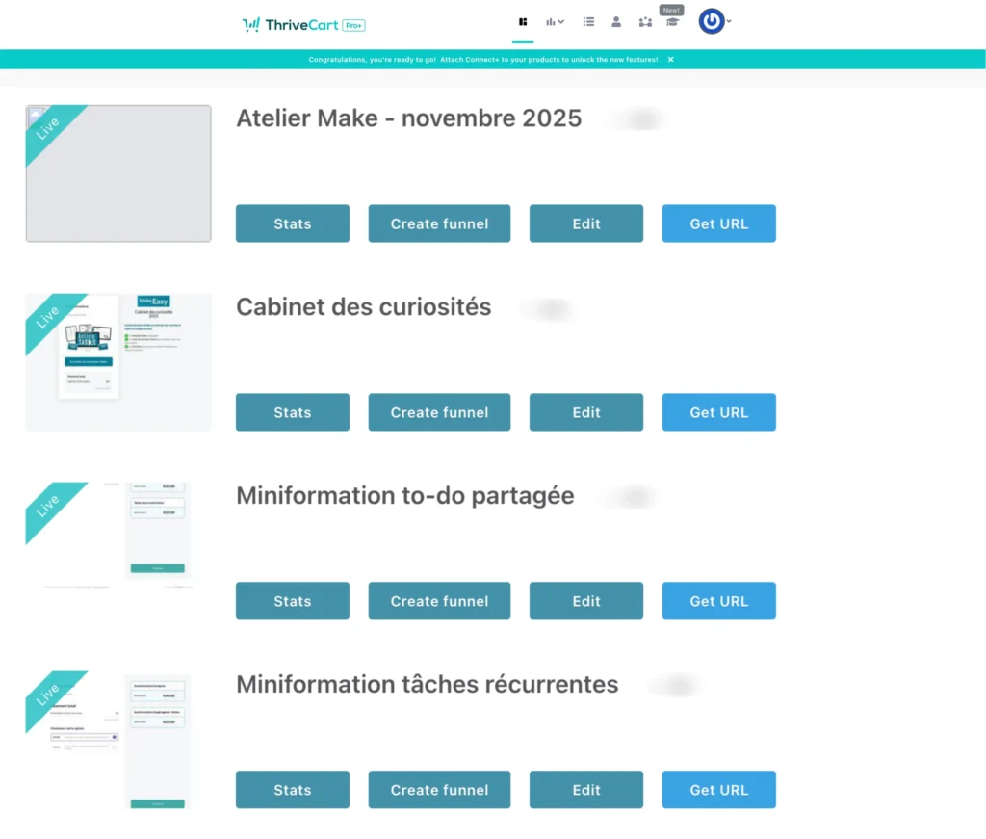
Task: Open the transactions list icon
Action: click(588, 21)
